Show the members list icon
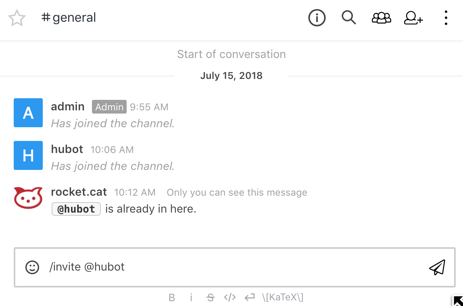 point(381,18)
